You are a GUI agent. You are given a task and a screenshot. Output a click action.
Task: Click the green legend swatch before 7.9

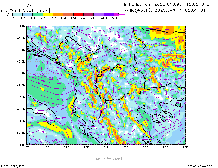pos(38,14)
